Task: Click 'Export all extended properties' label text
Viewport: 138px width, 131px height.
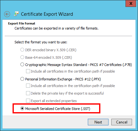Action: (54, 101)
